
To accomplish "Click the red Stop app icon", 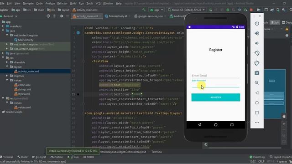I will pyautogui.click(x=251, y=10).
